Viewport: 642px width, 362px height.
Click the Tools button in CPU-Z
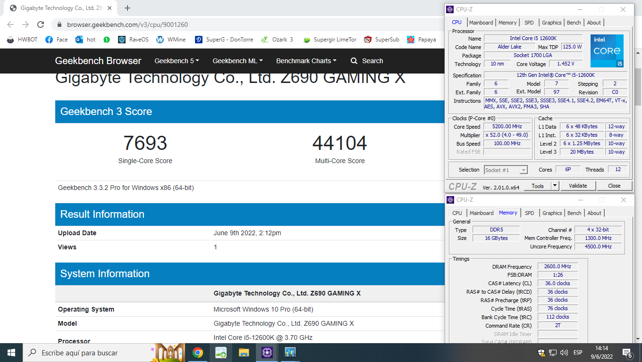(x=538, y=186)
